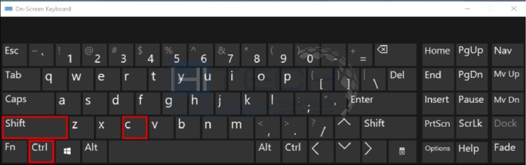Fade the keyboard with Fade key

click(507, 151)
